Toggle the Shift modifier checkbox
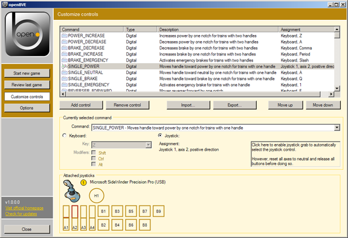Image resolution: width=348 pixels, height=238 pixels. pyautogui.click(x=94, y=152)
